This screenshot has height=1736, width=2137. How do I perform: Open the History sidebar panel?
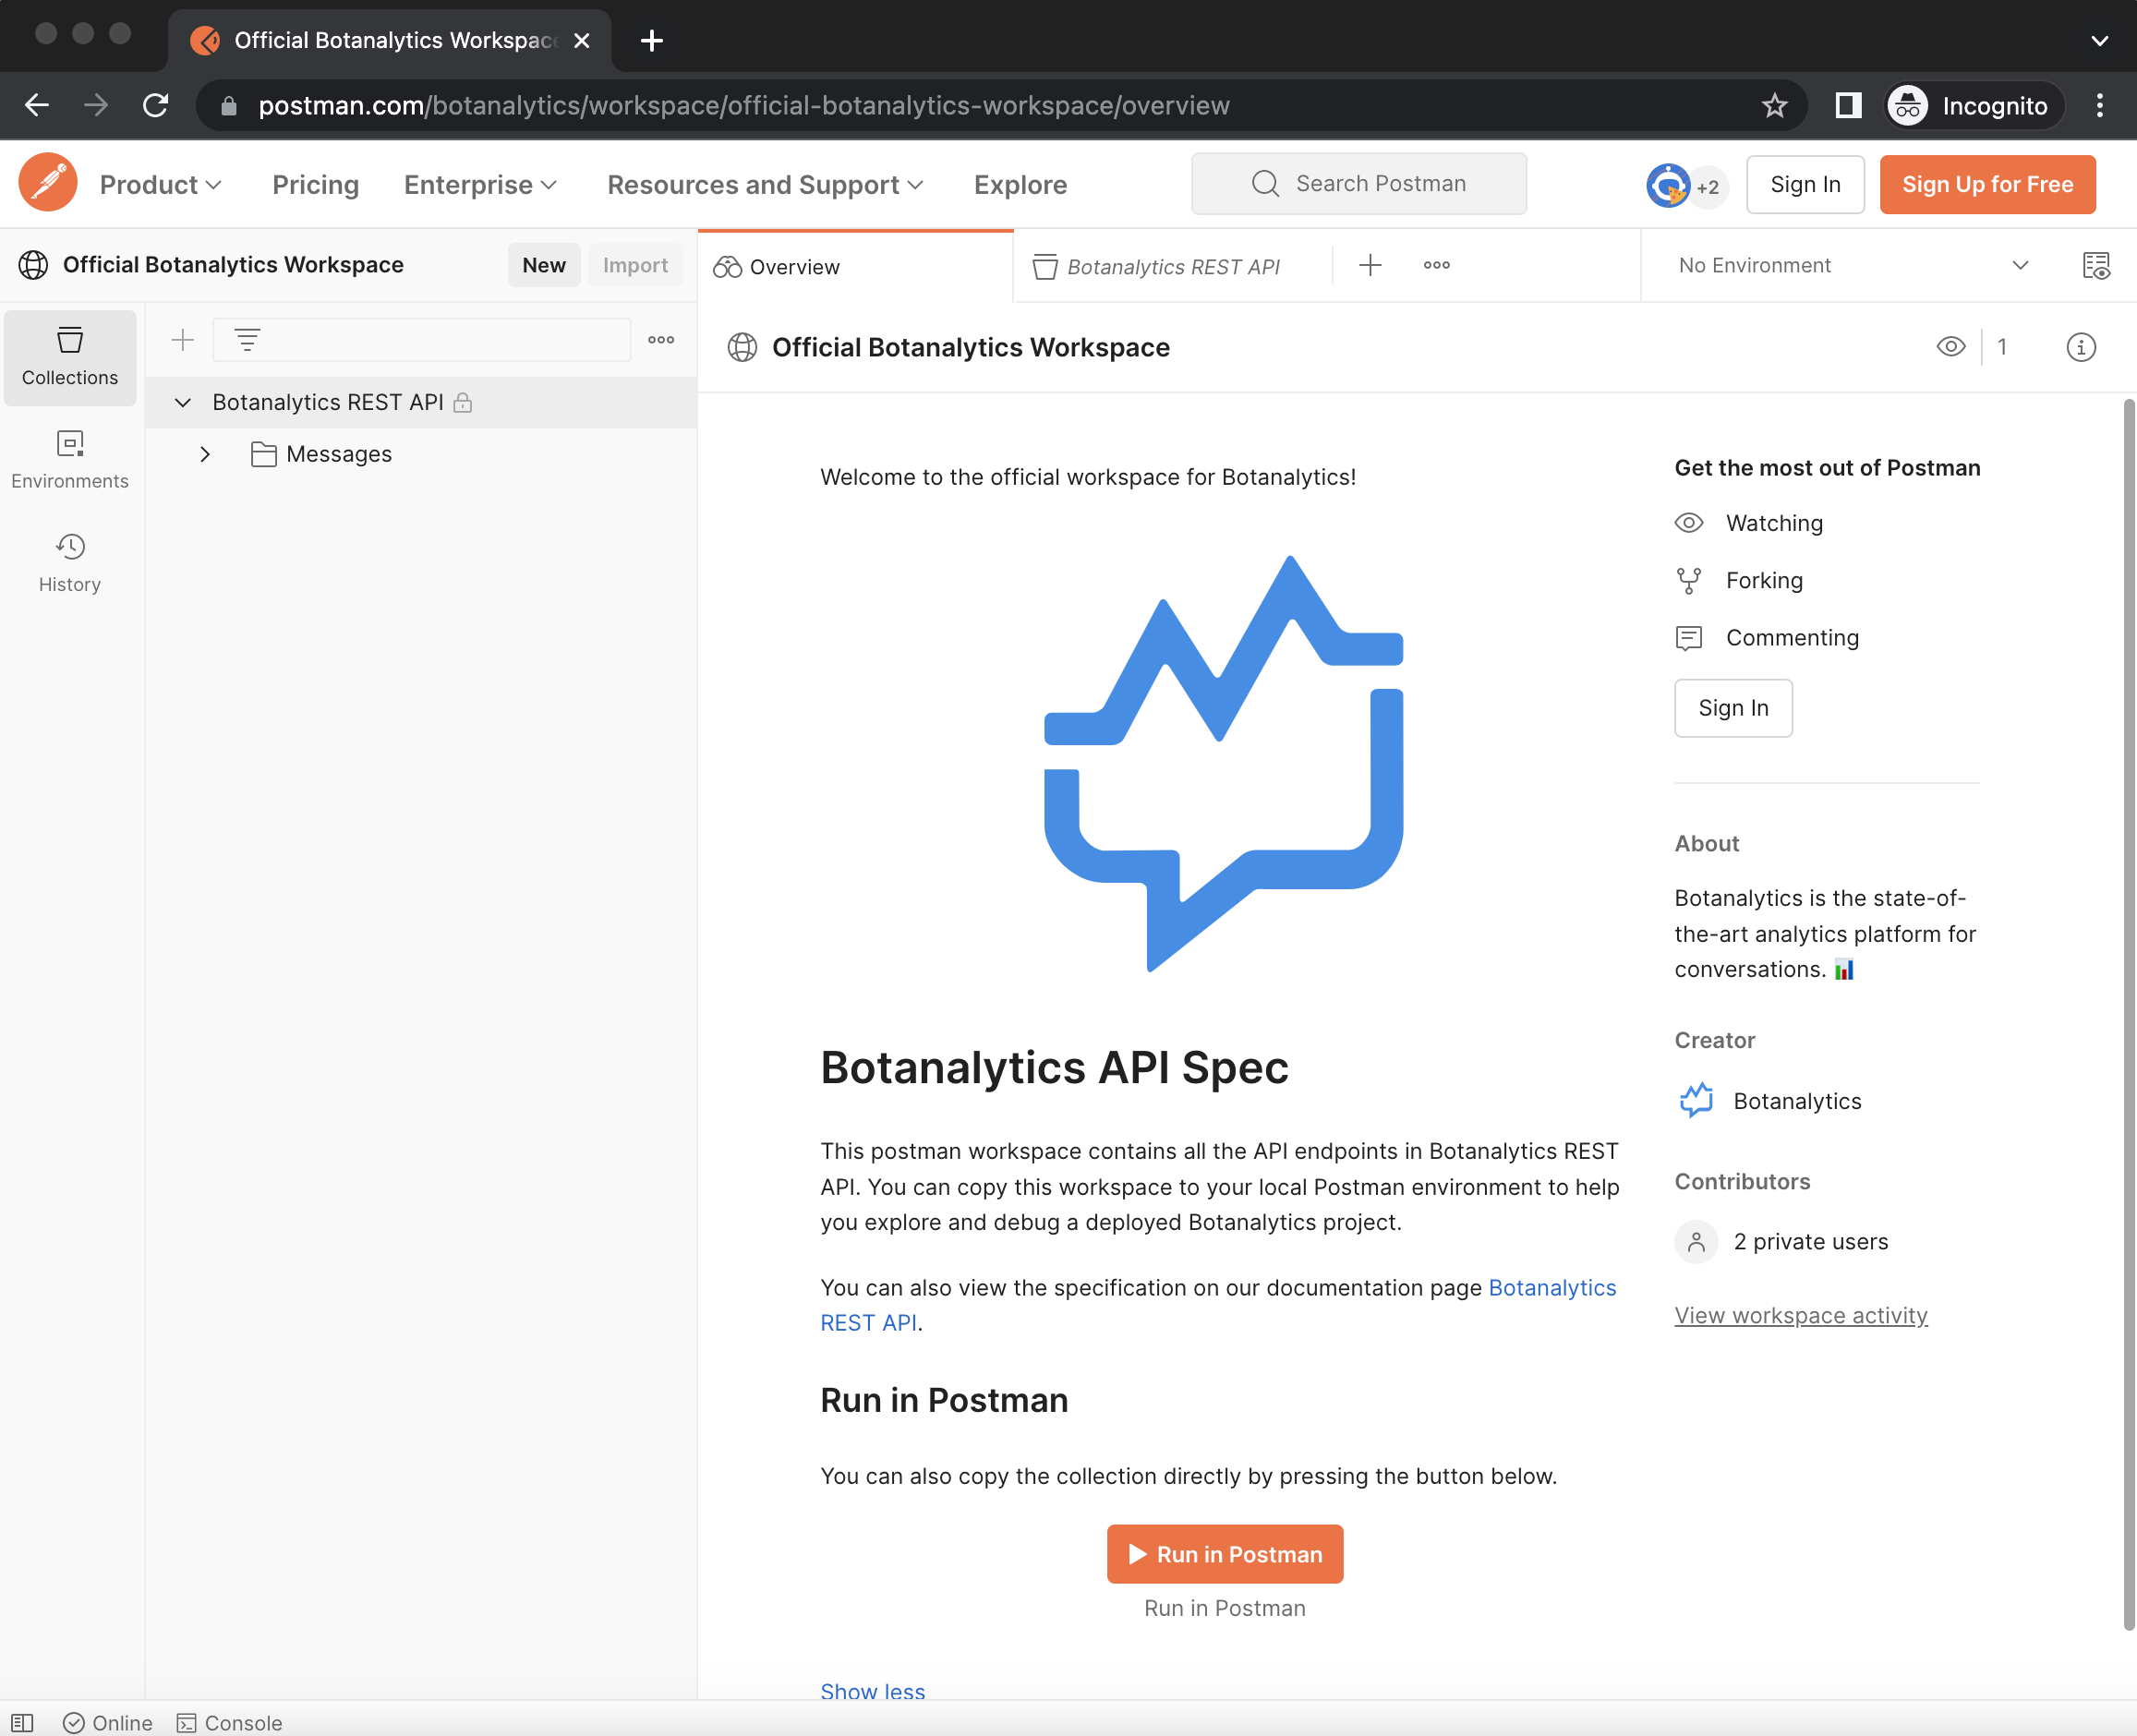coord(70,563)
